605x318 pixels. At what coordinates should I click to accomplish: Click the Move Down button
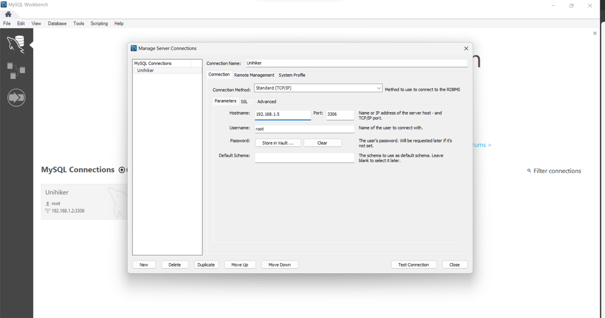279,265
